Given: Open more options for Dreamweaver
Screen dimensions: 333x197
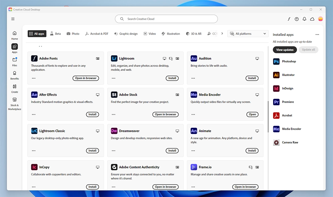Looking at the screenshot, I should pos(114,150).
